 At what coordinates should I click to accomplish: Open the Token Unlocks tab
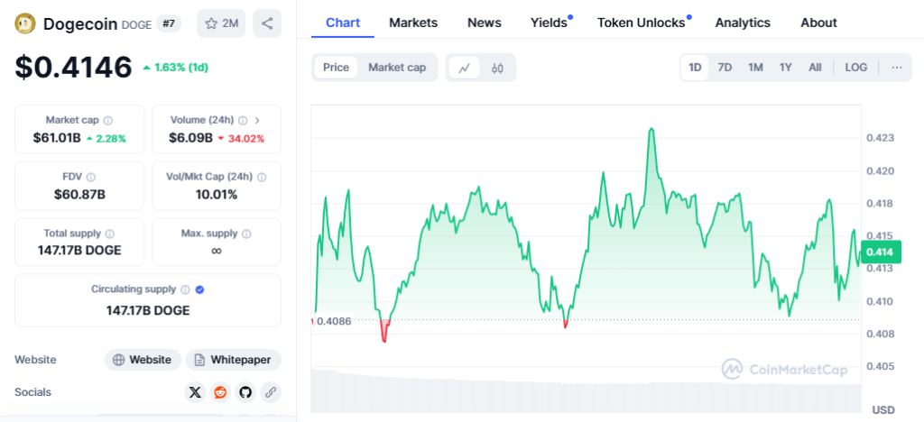(x=642, y=23)
